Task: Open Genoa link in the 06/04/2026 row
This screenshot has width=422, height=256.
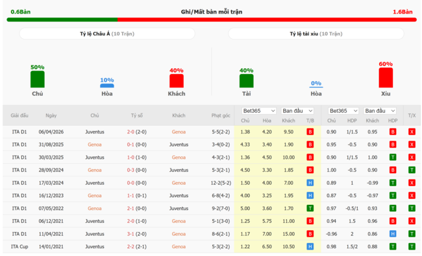Action: coord(179,132)
